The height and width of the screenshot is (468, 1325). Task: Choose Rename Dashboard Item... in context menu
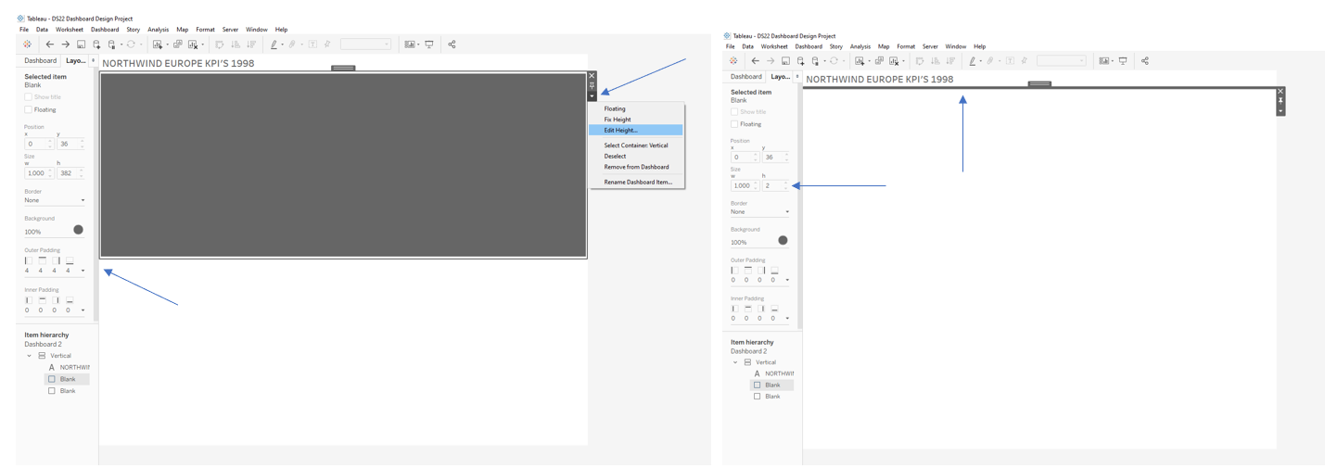[636, 183]
